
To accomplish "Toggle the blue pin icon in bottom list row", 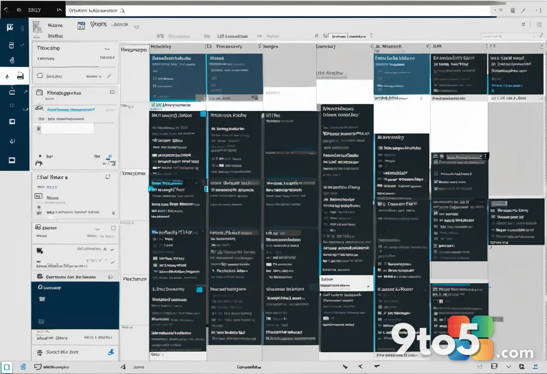I will (111, 352).
